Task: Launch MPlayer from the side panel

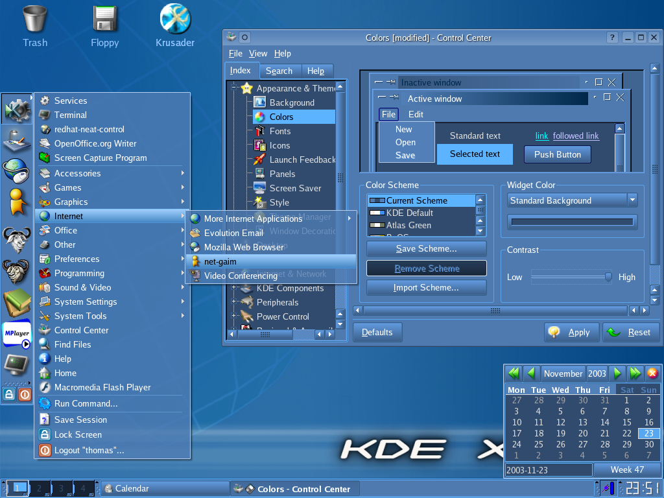Action: pyautogui.click(x=16, y=335)
